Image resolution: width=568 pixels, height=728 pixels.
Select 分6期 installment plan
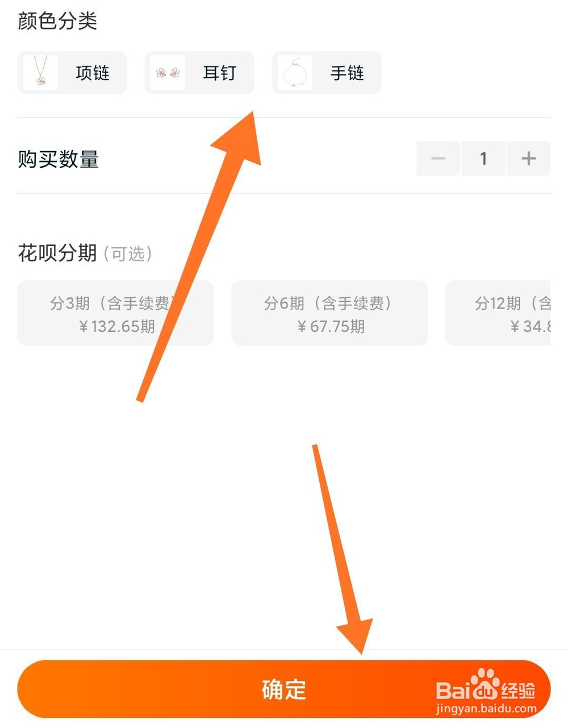[x=329, y=313]
